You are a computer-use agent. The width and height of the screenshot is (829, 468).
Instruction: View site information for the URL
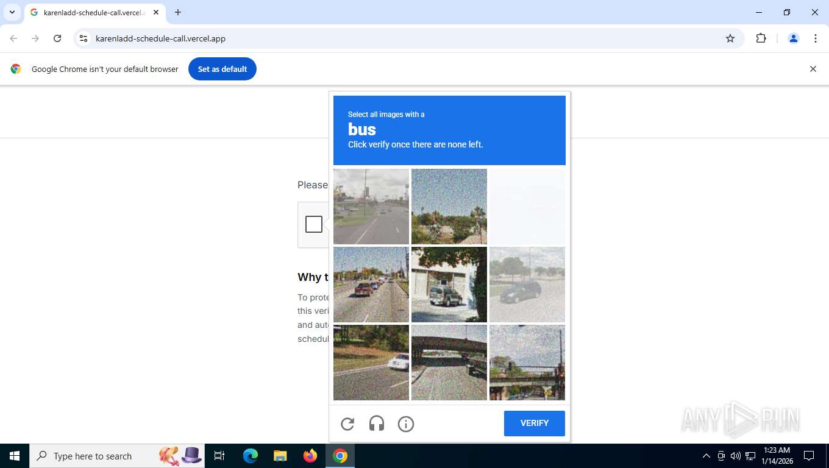point(84,38)
